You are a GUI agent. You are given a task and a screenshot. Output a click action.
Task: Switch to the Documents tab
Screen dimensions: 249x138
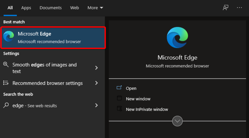(x=50, y=8)
